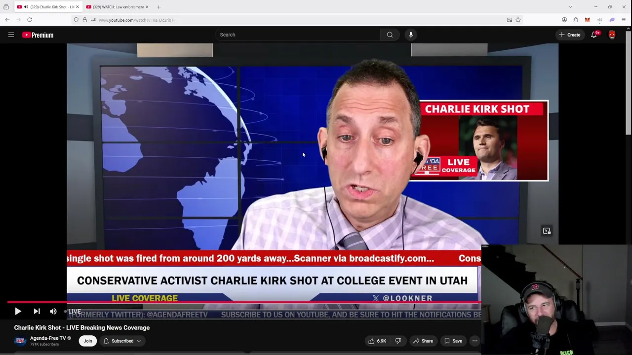Open the tracking protection shield
Image resolution: width=632 pixels, height=355 pixels.
click(x=76, y=20)
